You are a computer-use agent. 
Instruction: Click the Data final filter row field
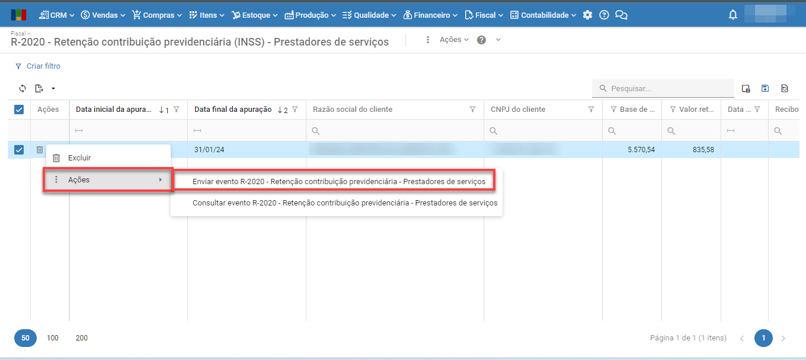[x=247, y=130]
